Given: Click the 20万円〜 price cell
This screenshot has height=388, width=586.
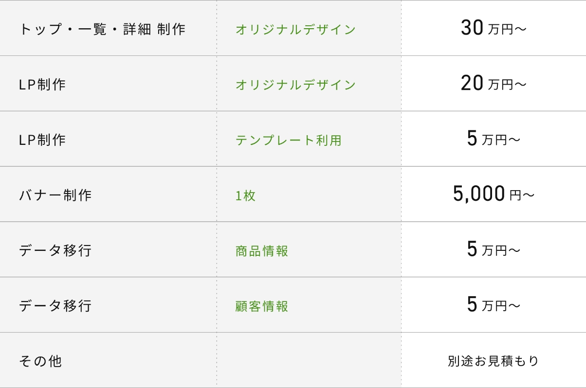Looking at the screenshot, I should tap(494, 84).
